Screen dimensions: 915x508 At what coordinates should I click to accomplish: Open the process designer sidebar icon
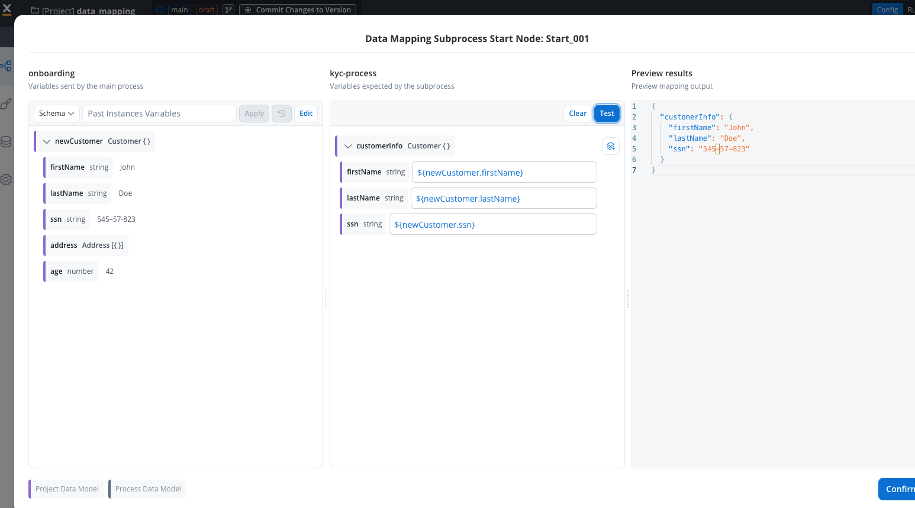click(x=7, y=66)
